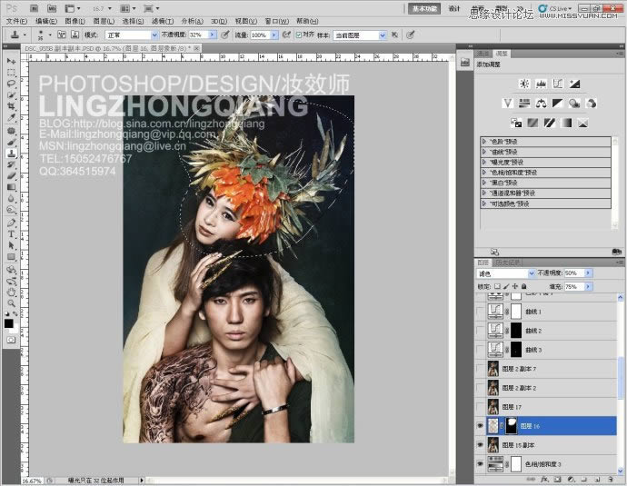The image size is (627, 486).
Task: Expand the "曲线" presets group
Action: click(x=483, y=152)
